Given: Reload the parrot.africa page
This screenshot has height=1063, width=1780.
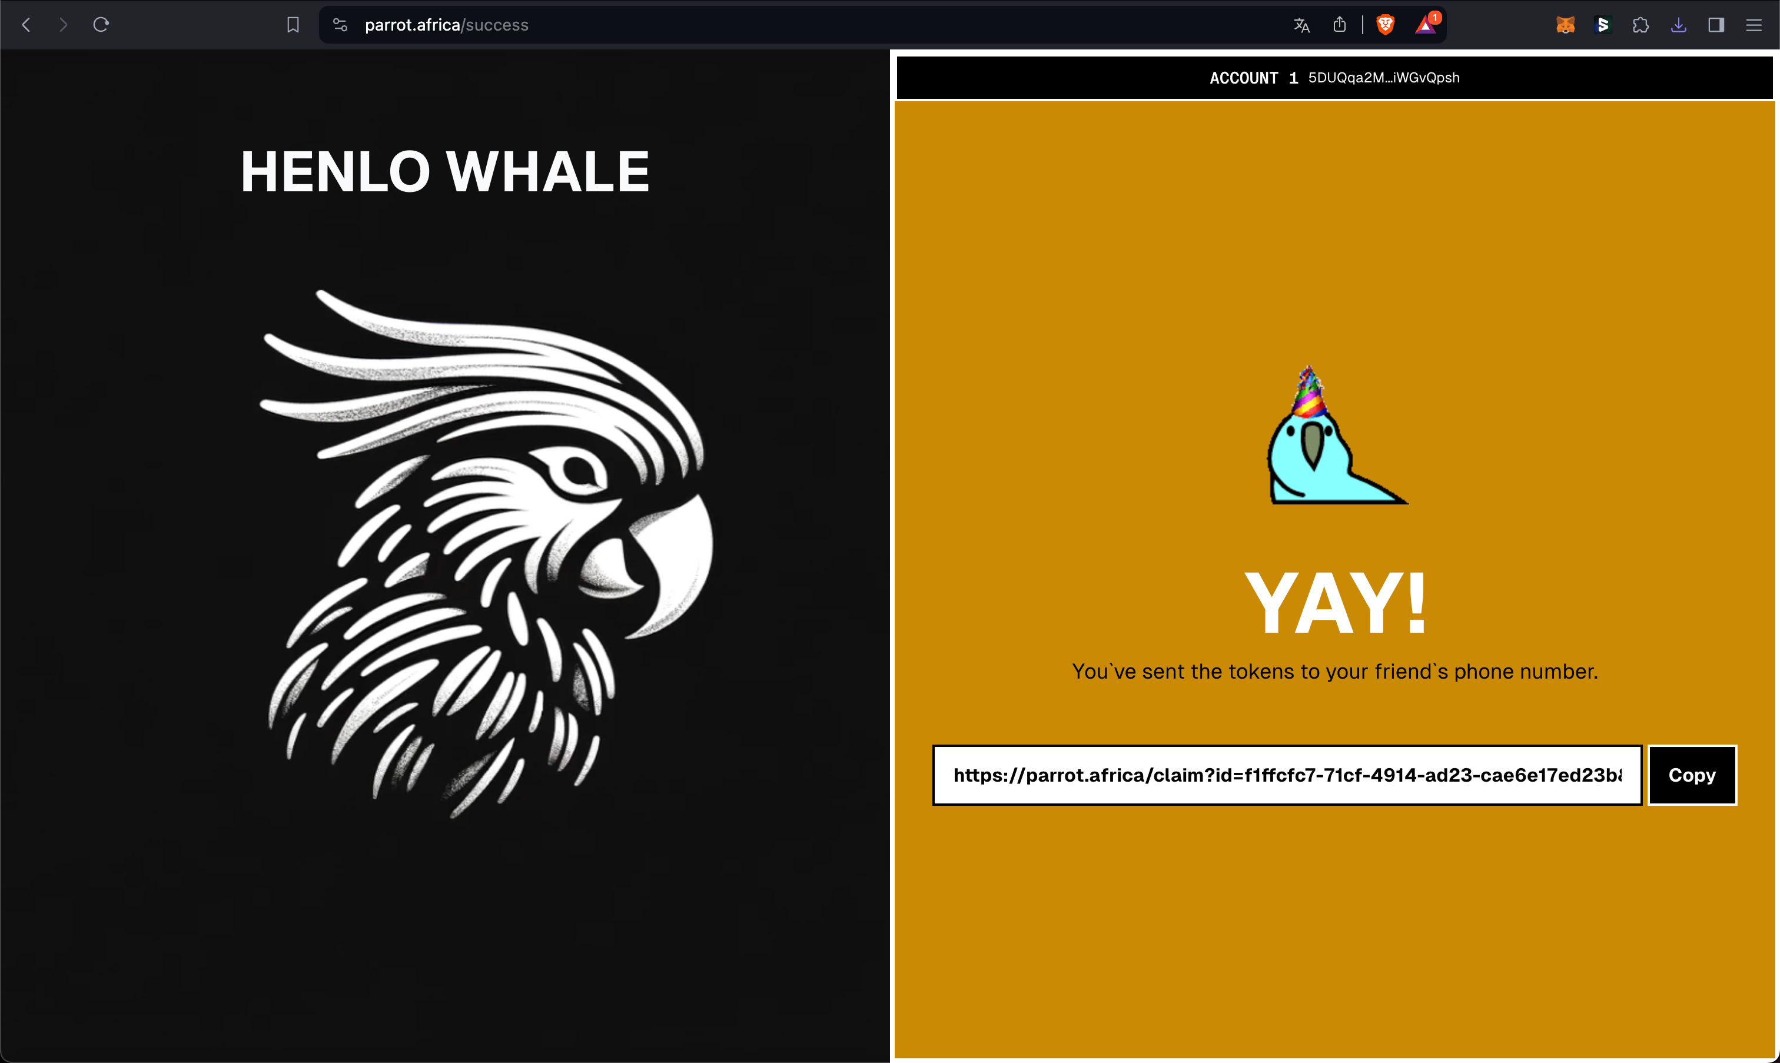Looking at the screenshot, I should point(101,25).
